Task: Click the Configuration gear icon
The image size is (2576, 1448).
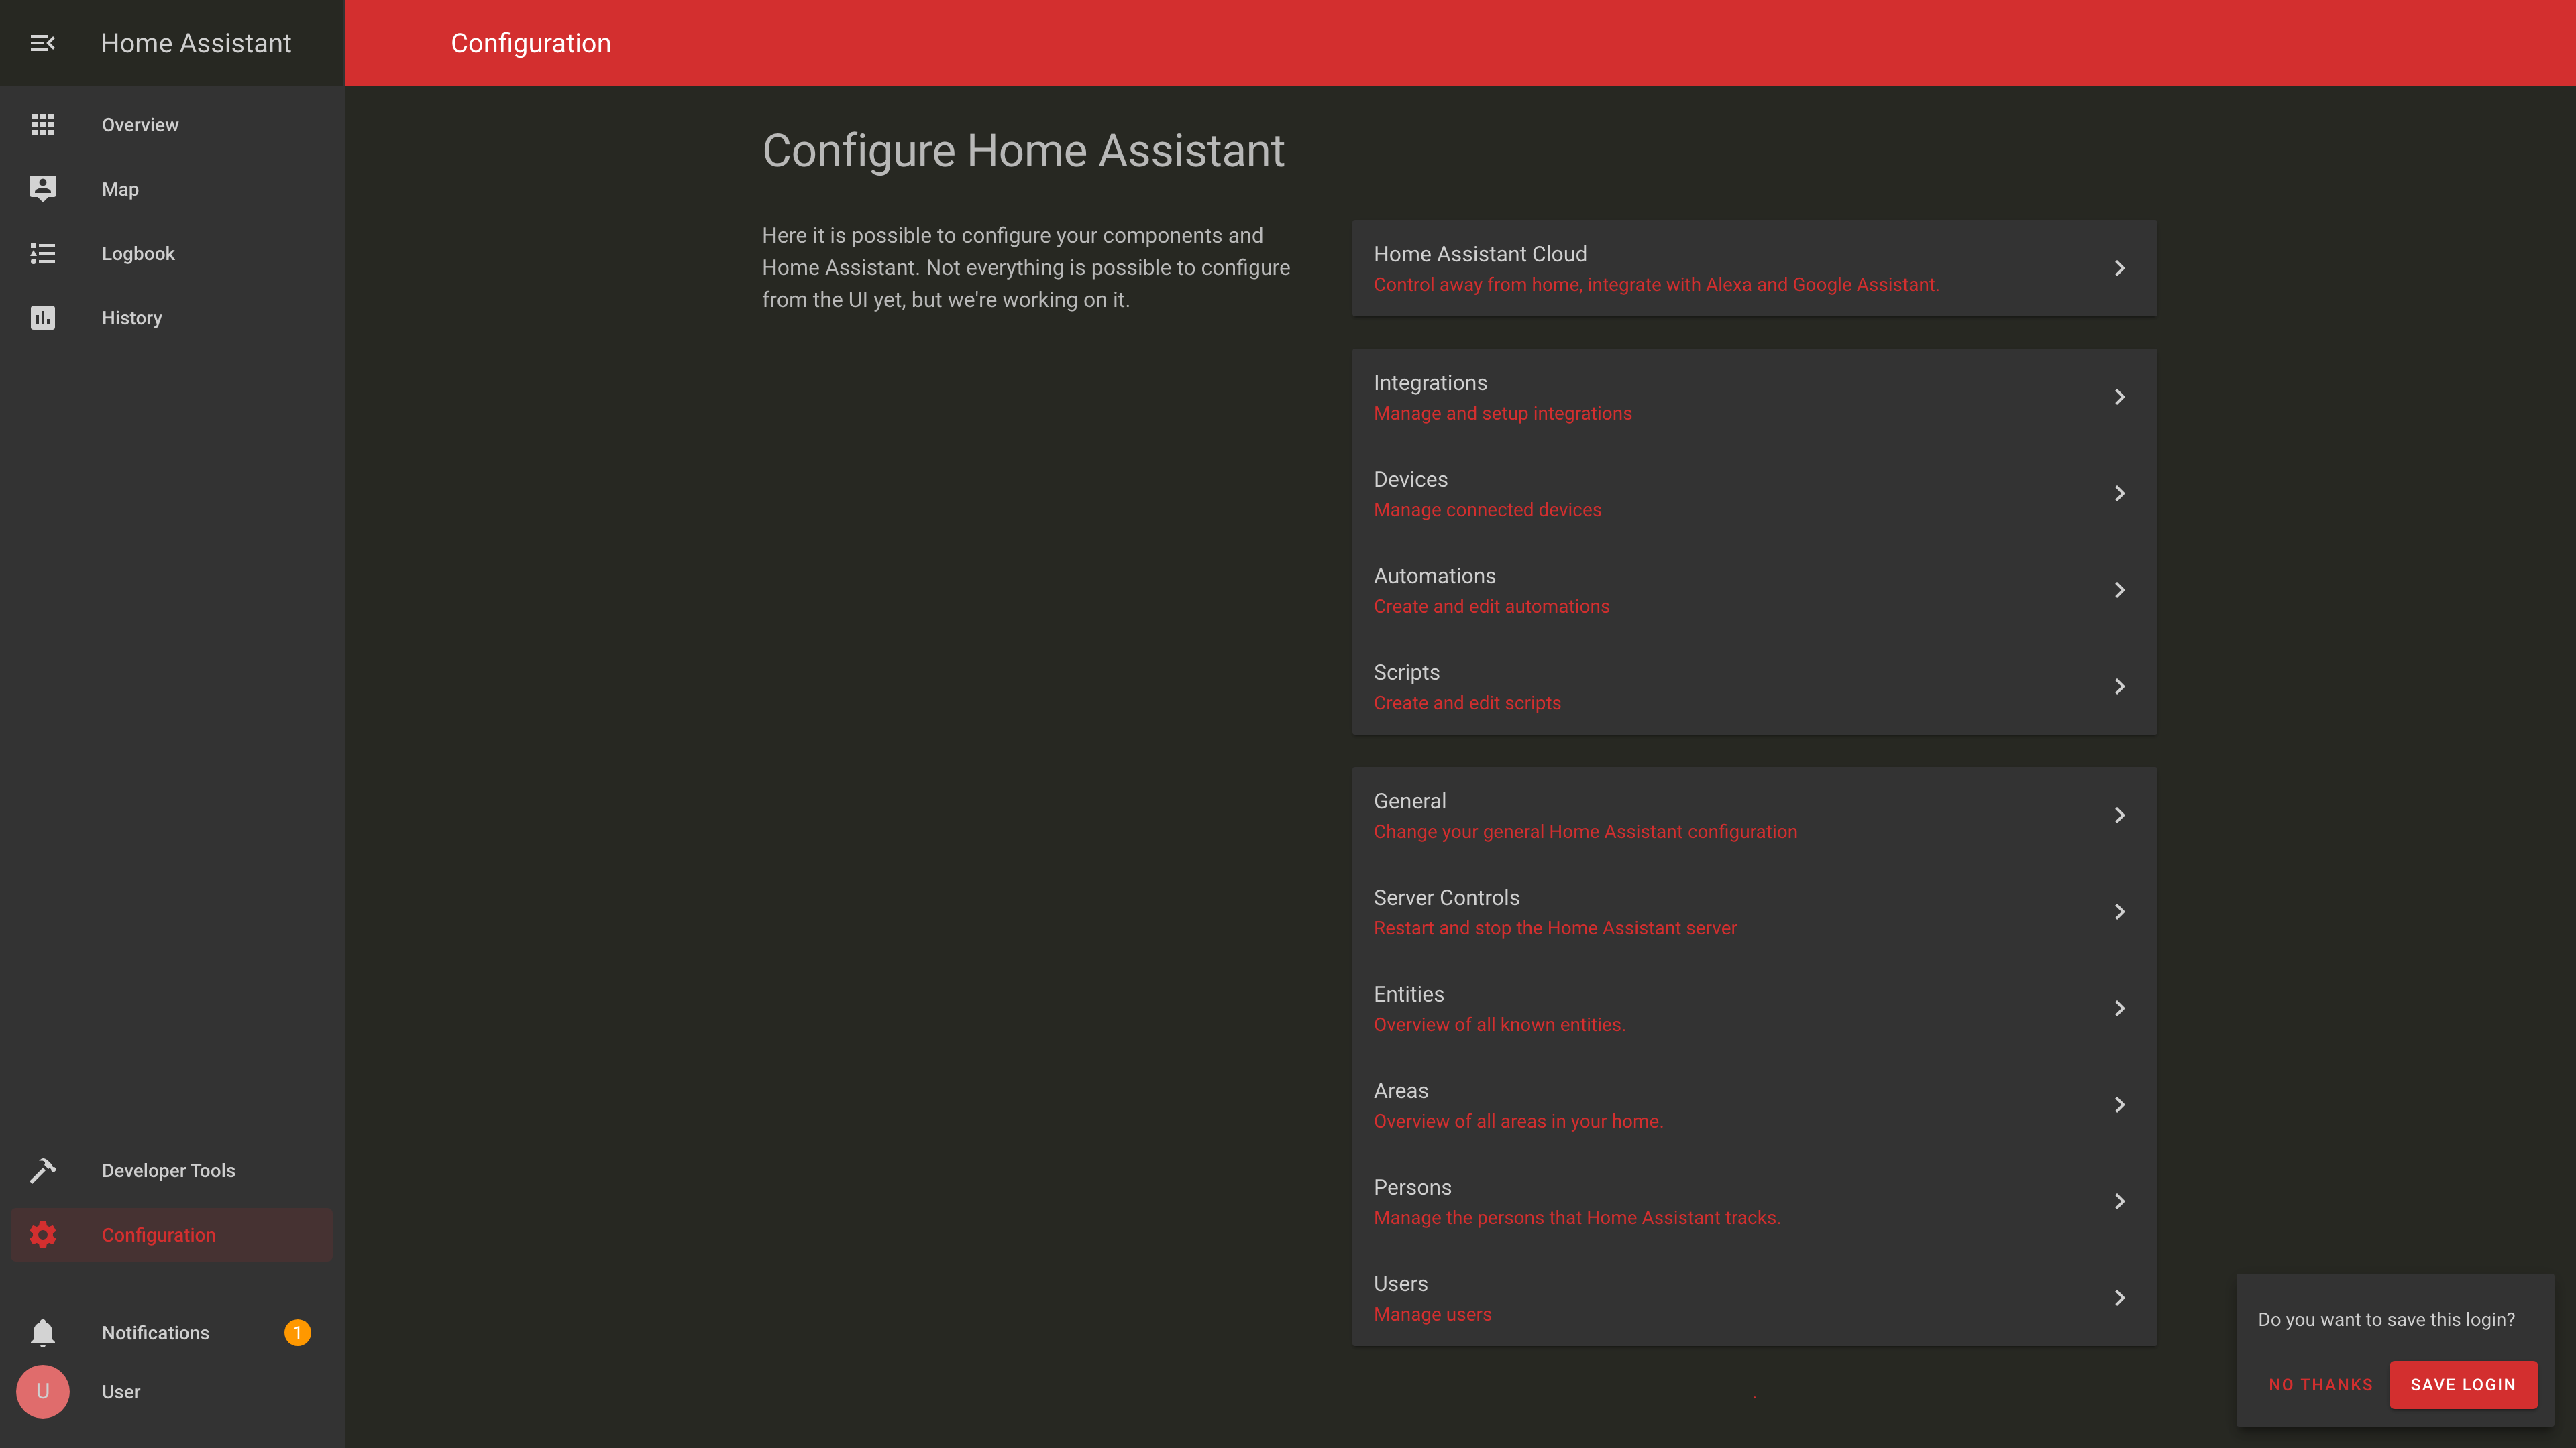Action: 42,1234
